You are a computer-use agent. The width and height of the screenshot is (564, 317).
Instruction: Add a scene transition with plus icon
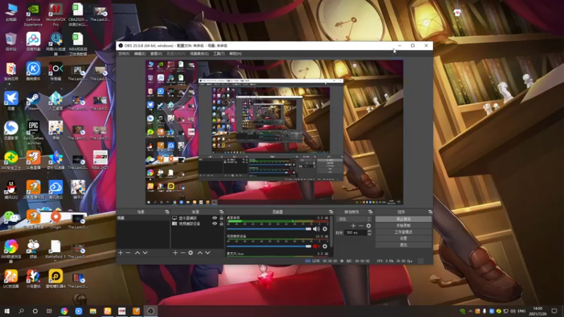point(353,225)
